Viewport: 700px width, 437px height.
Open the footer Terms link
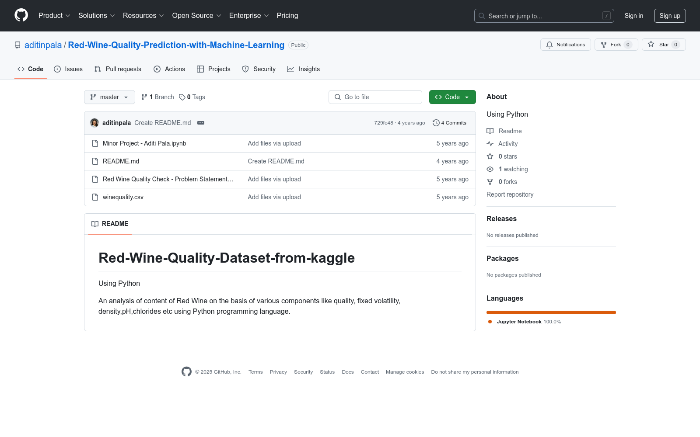point(255,372)
